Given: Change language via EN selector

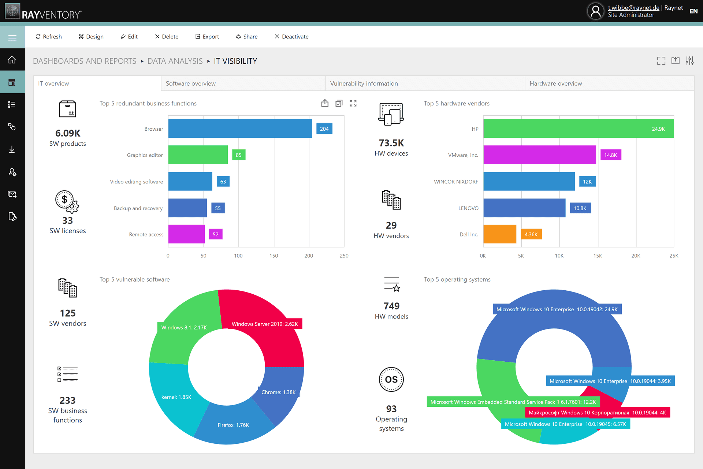Looking at the screenshot, I should (693, 11).
